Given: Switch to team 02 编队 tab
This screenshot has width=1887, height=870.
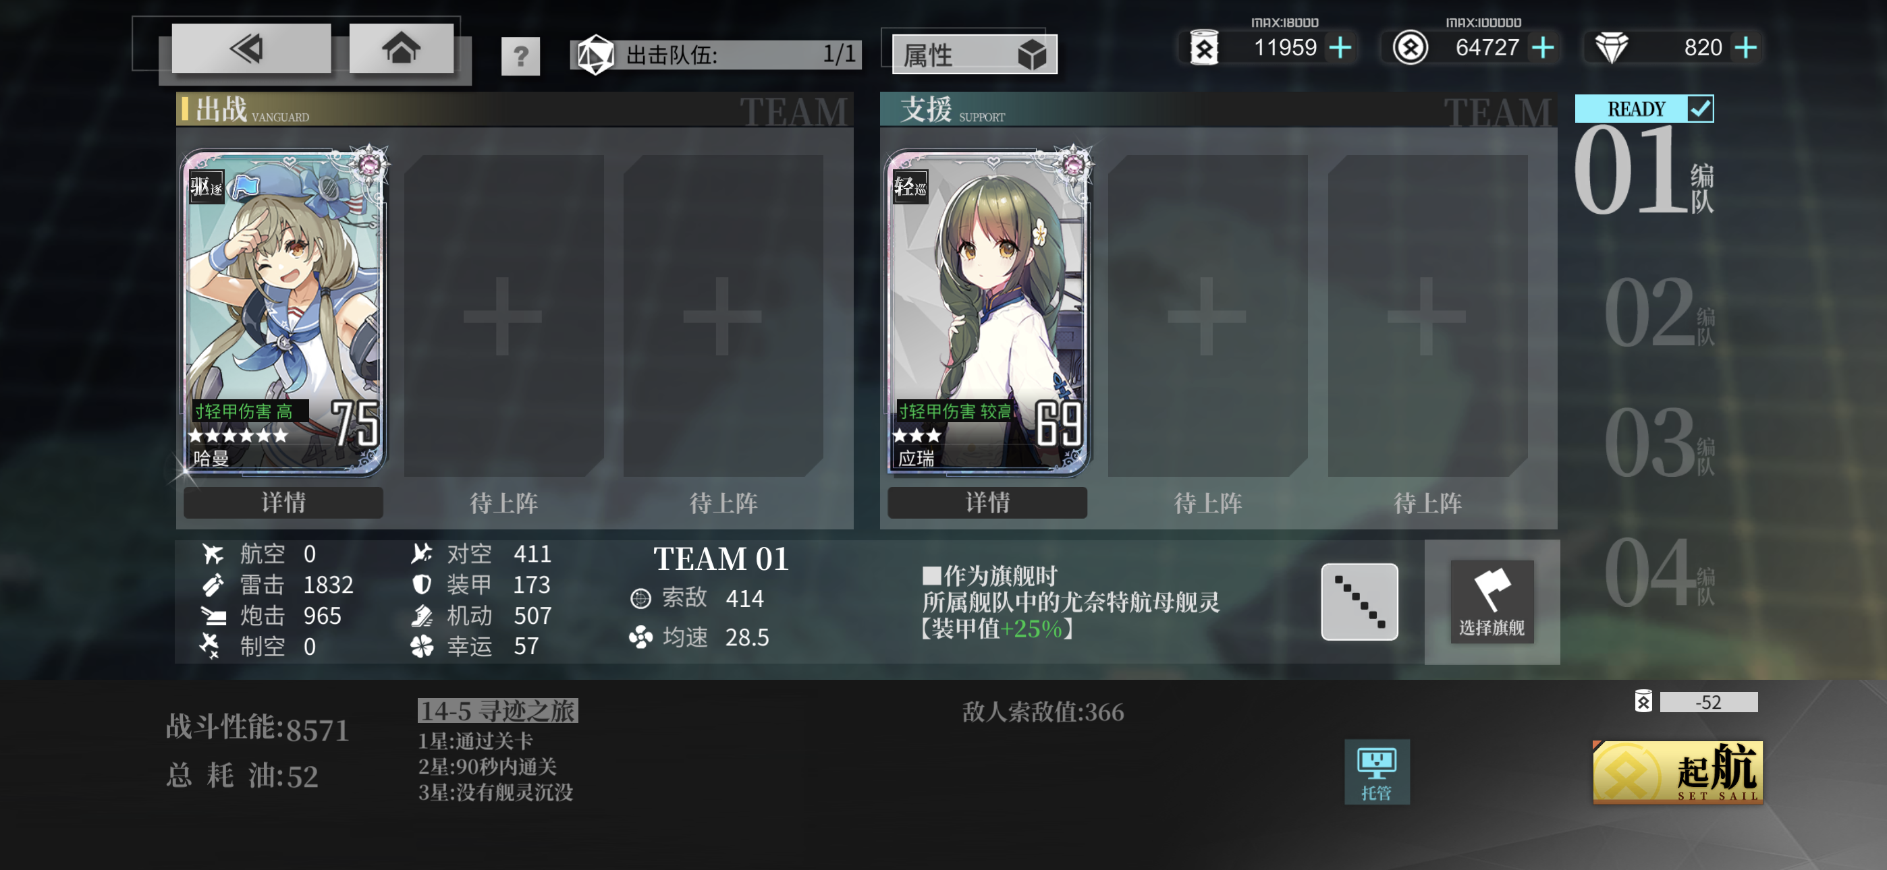Looking at the screenshot, I should tap(1658, 312).
